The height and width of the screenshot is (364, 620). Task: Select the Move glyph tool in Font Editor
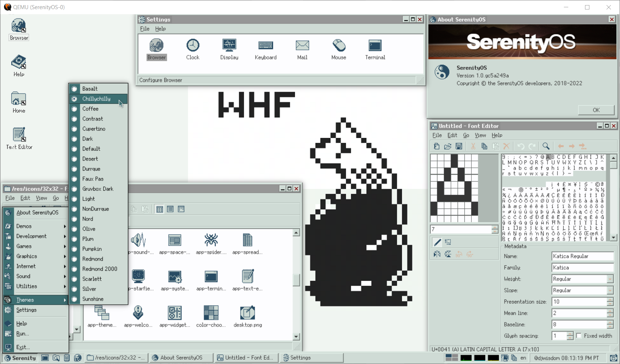click(x=448, y=242)
